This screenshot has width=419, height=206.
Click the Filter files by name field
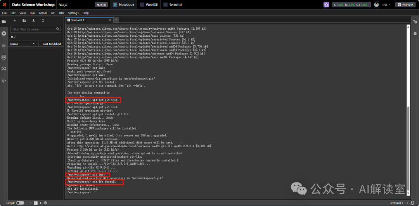pos(33,29)
